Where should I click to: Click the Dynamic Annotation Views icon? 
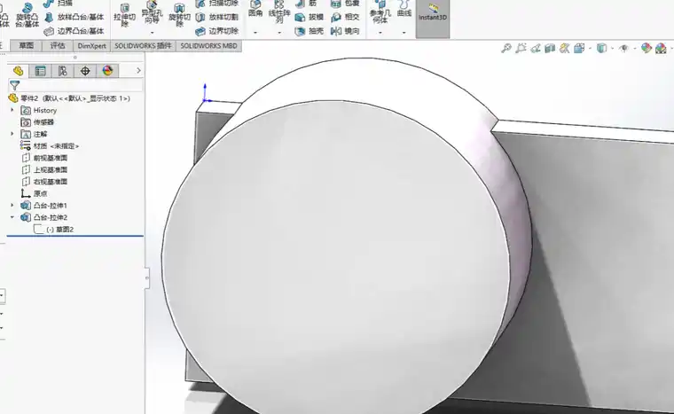[x=564, y=48]
